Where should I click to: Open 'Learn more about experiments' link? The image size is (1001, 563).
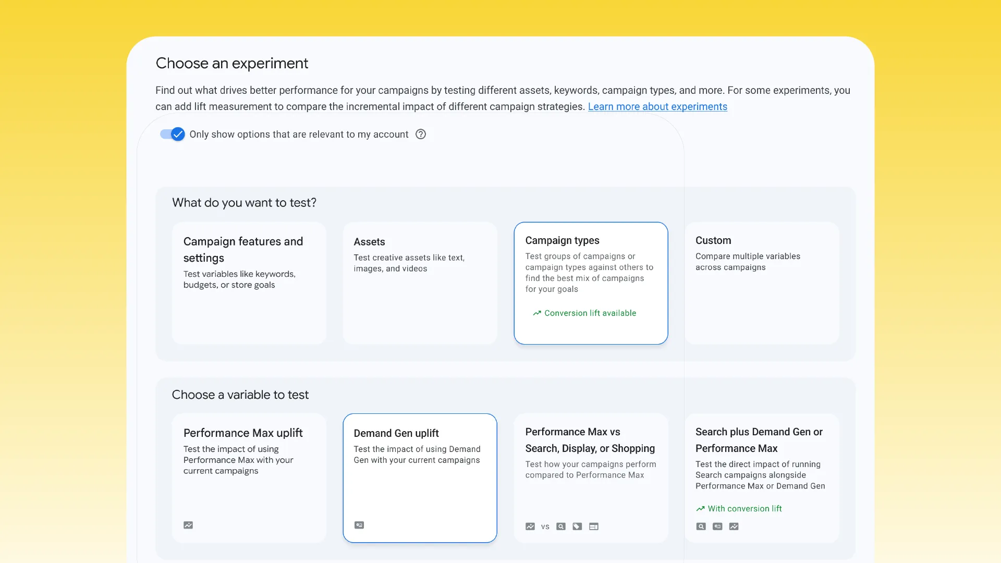[x=657, y=106]
